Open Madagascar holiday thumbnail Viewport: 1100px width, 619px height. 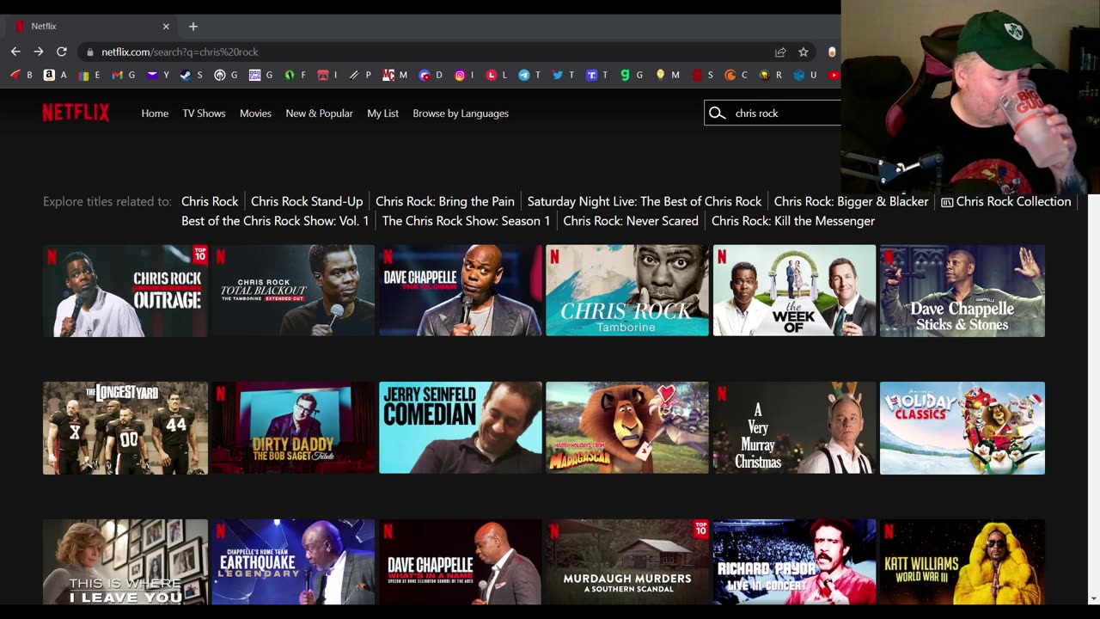(627, 428)
